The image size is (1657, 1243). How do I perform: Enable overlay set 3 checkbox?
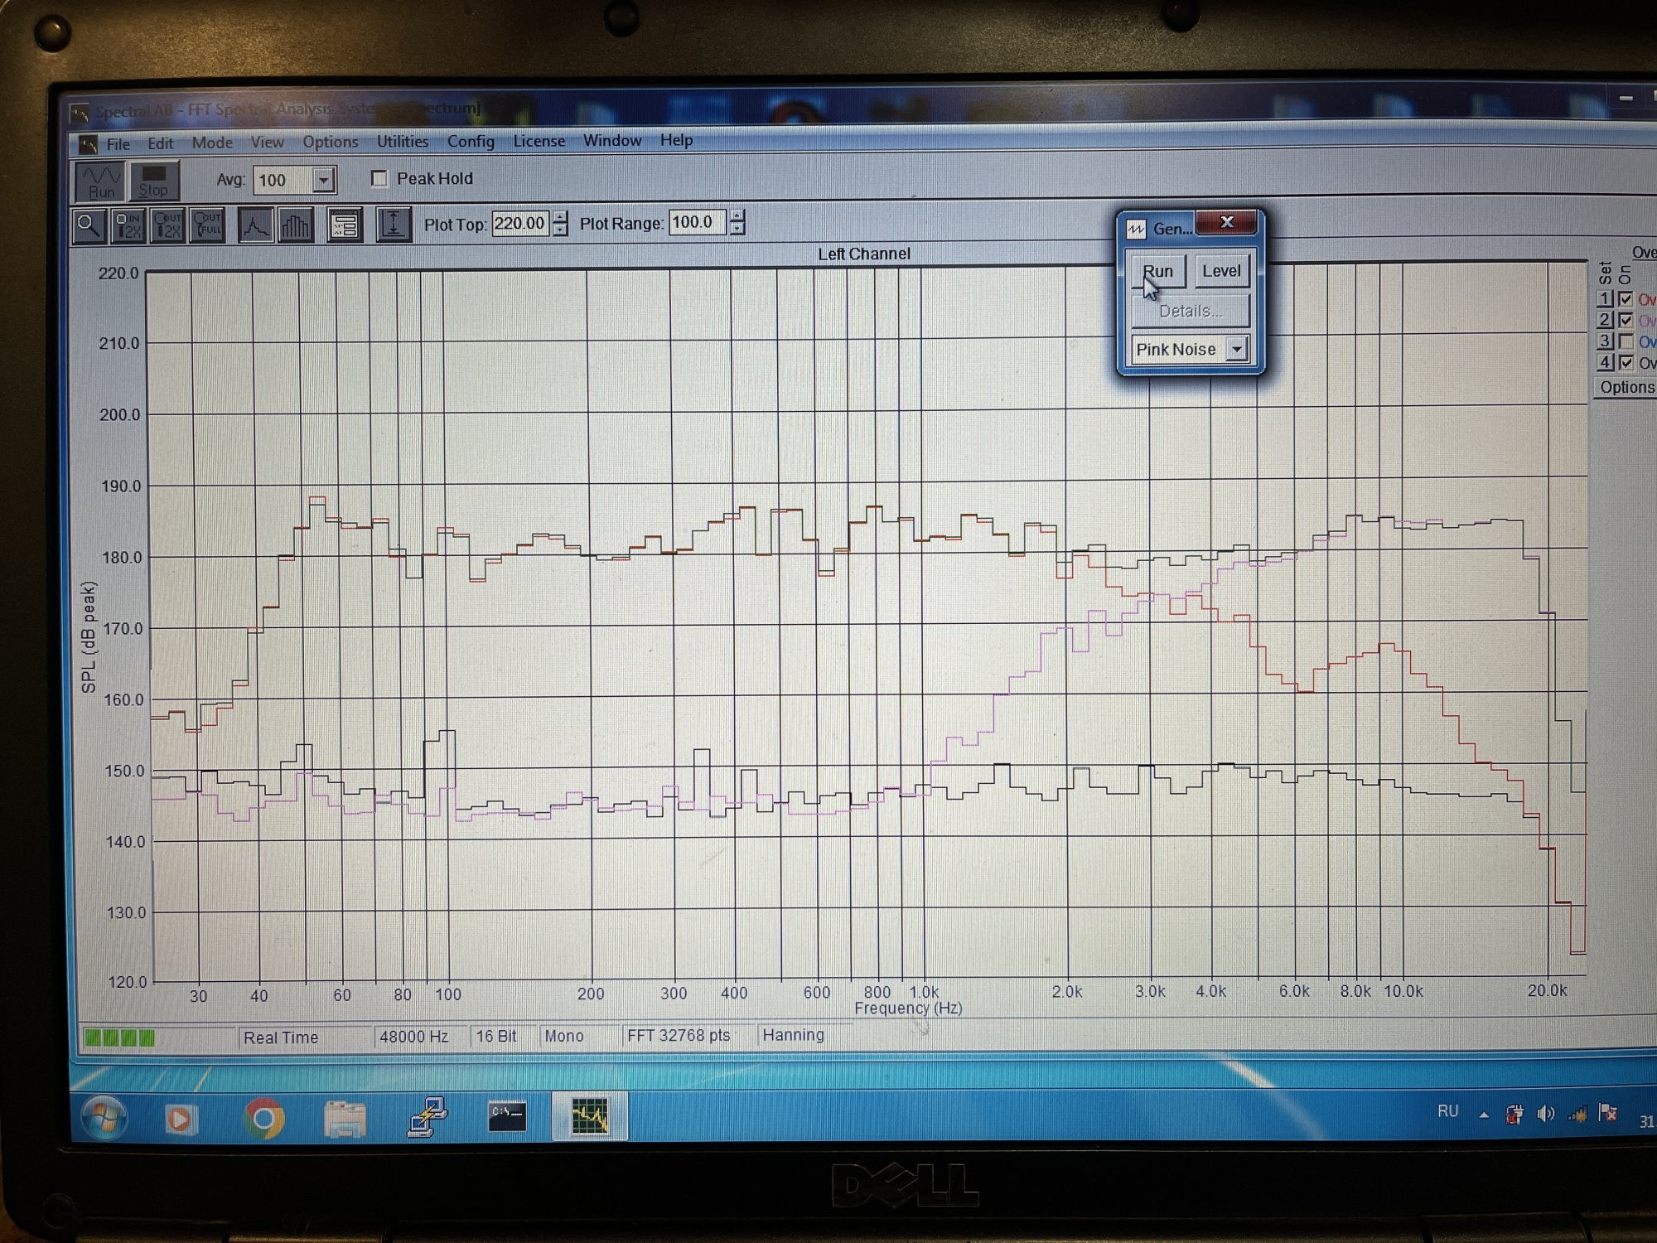point(1626,341)
